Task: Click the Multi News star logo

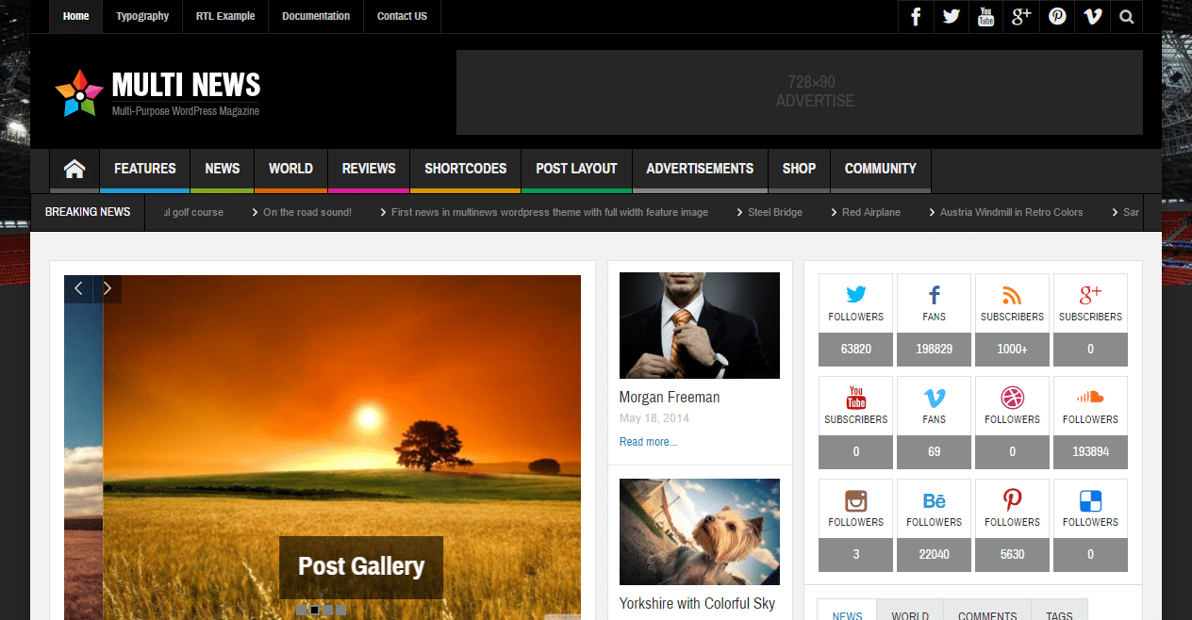Action: coord(78,93)
